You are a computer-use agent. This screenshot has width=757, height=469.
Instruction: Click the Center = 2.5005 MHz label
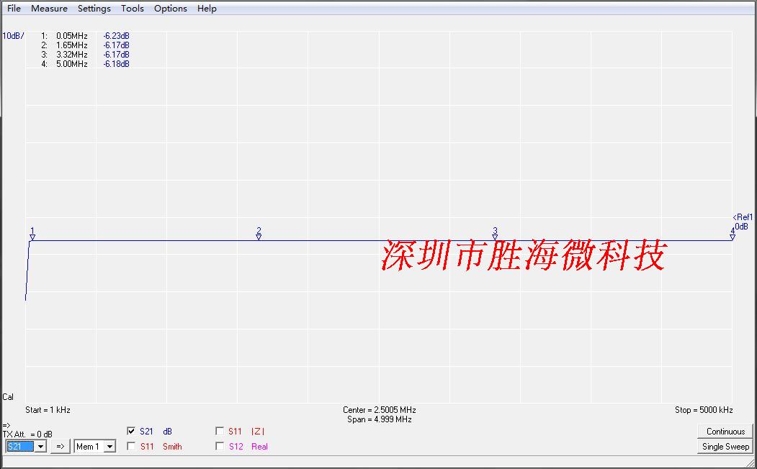[x=380, y=410]
